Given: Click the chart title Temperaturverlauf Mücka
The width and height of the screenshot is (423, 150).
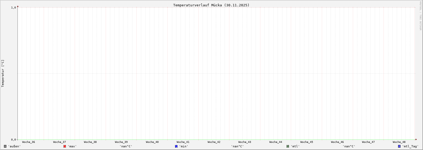Looking at the screenshot, I should click(211, 5).
